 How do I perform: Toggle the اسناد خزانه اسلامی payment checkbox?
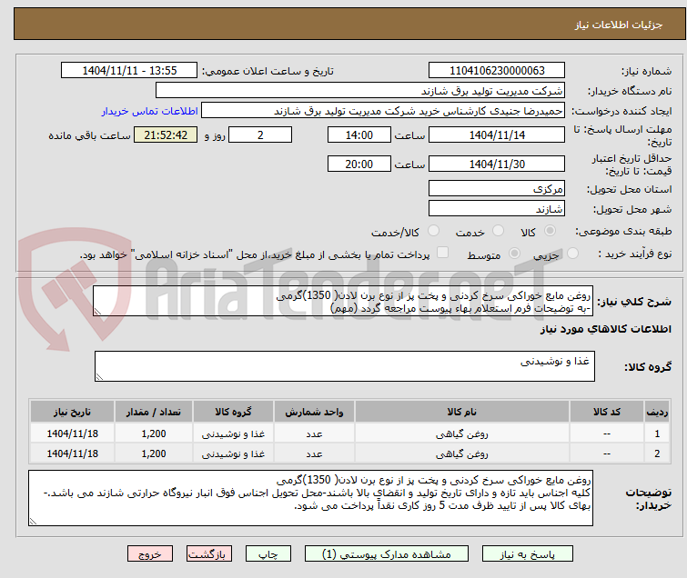coord(443,253)
